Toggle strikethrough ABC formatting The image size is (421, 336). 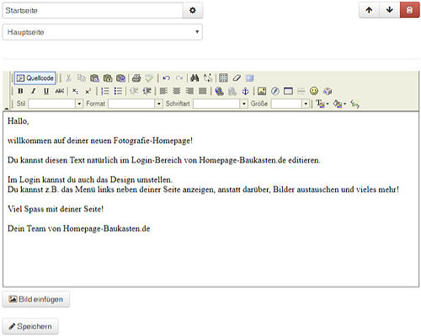tap(60, 91)
